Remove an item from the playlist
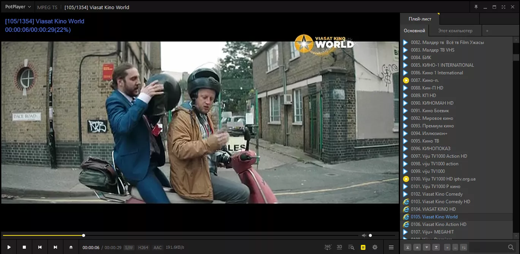The width and height of the screenshot is (520, 254). tap(455, 247)
